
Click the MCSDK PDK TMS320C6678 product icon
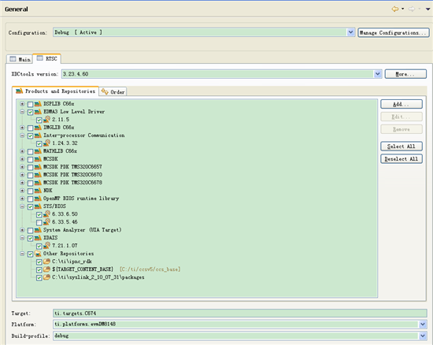point(38,183)
